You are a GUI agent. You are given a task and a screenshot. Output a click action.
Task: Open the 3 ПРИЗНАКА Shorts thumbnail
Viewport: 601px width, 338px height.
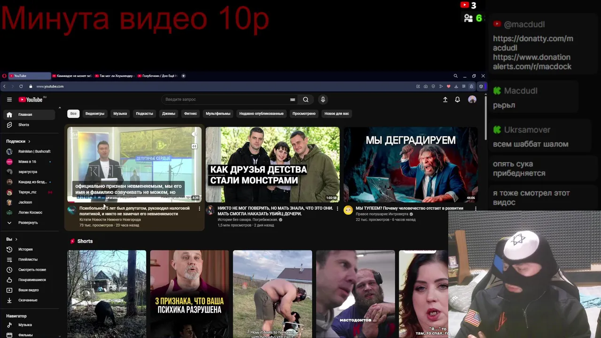[x=190, y=294]
